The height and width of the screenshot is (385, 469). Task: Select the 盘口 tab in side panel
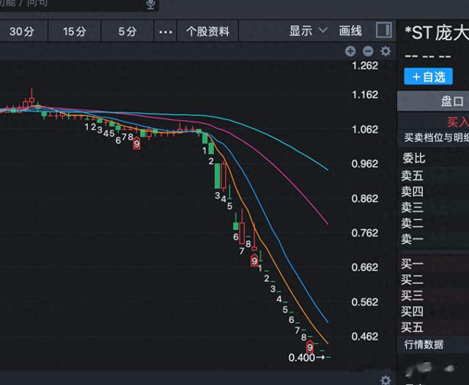pos(451,101)
